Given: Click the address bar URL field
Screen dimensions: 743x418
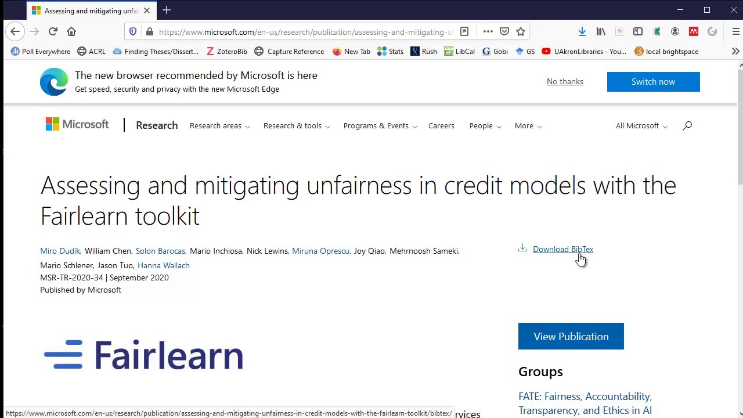Looking at the screenshot, I should pyautogui.click(x=306, y=32).
